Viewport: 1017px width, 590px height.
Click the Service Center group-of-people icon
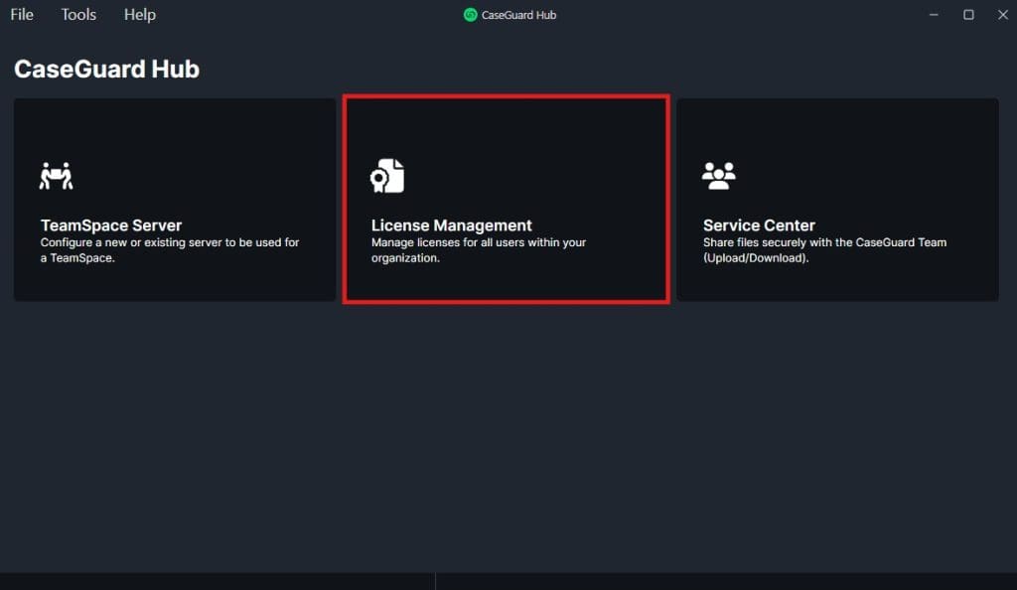tap(718, 176)
